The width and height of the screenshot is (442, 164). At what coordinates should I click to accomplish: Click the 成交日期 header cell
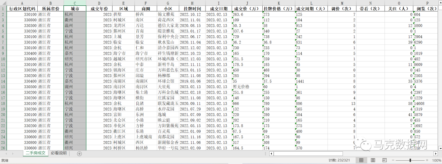click(x=219, y=9)
